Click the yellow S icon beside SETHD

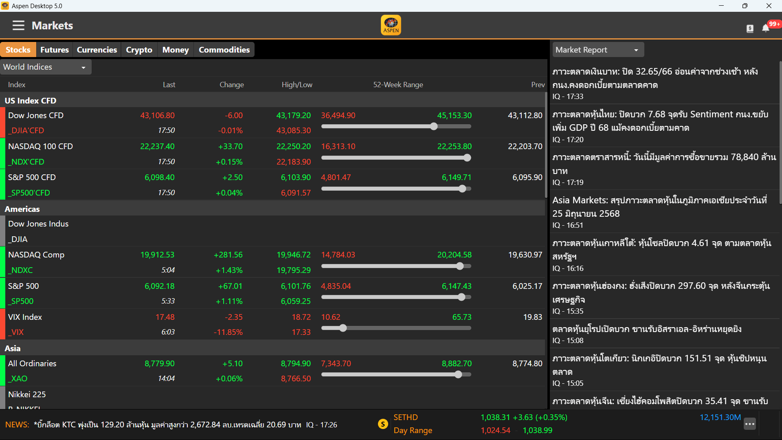click(x=383, y=424)
